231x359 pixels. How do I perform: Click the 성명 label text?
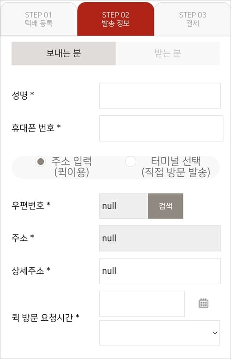[23, 95]
